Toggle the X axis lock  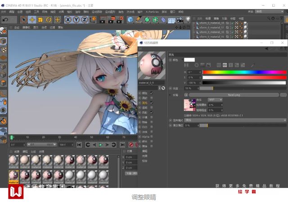(68, 20)
